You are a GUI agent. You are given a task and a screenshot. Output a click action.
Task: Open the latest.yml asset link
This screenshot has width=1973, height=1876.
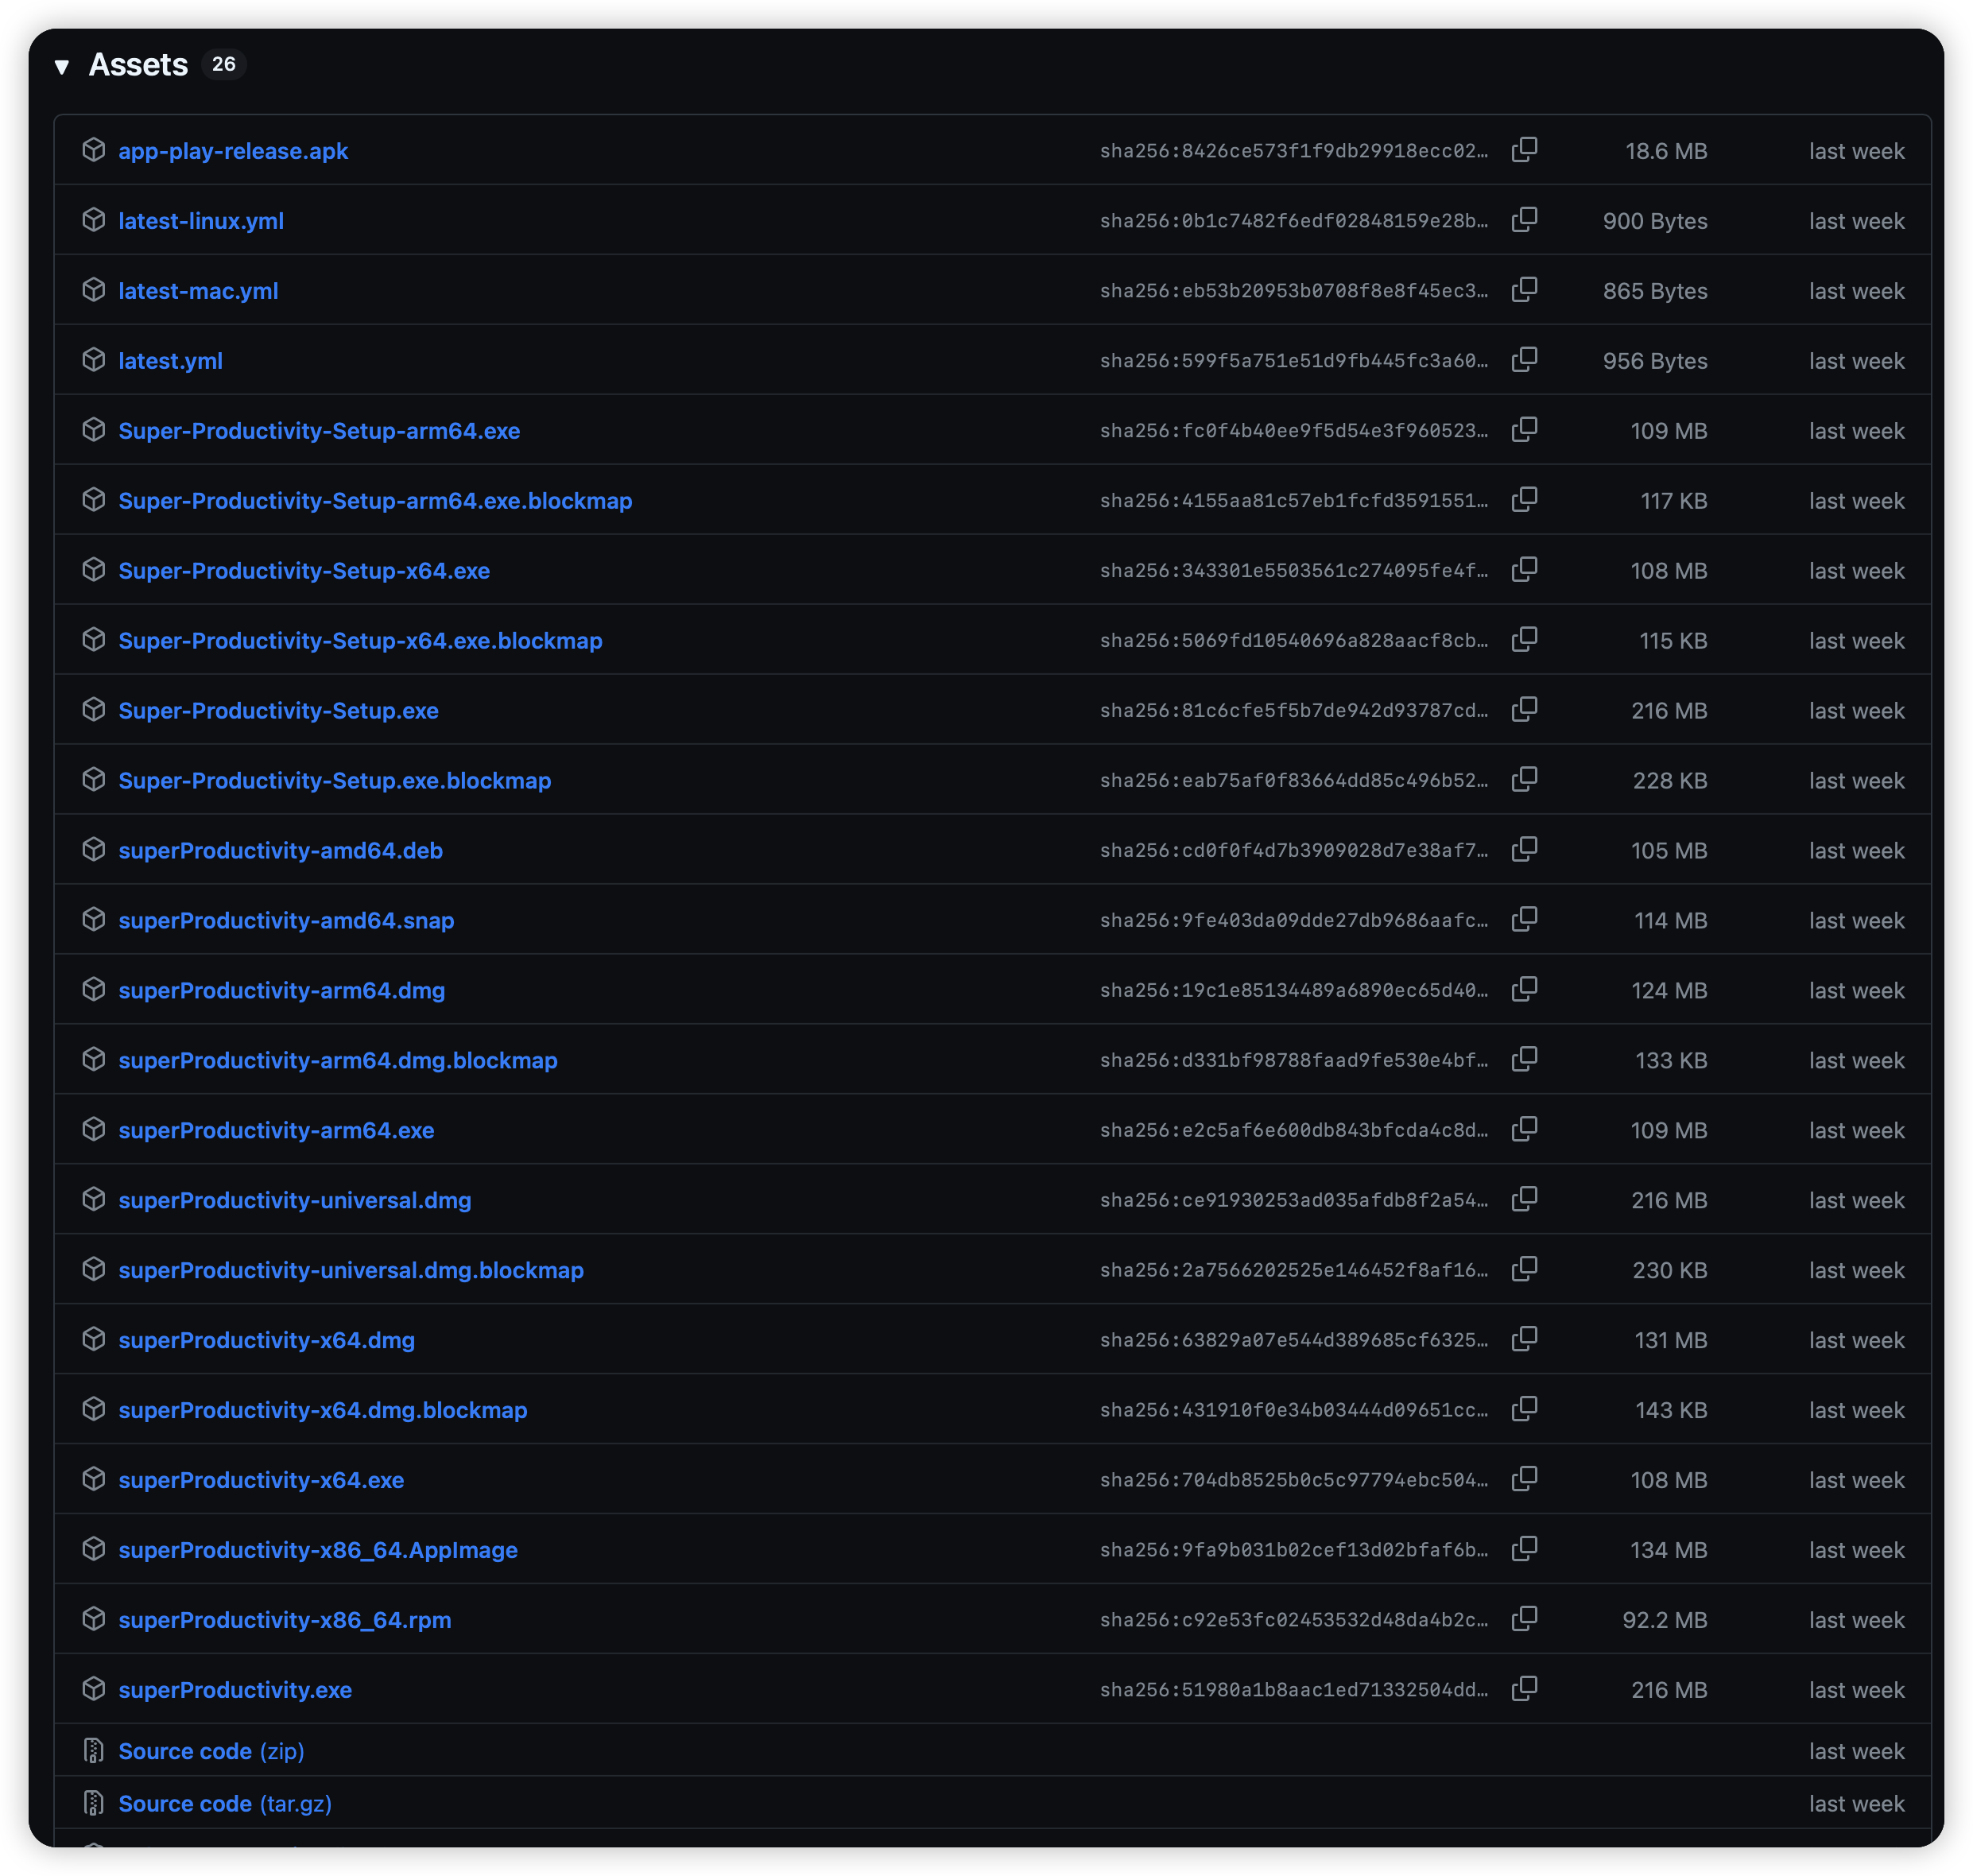click(170, 361)
